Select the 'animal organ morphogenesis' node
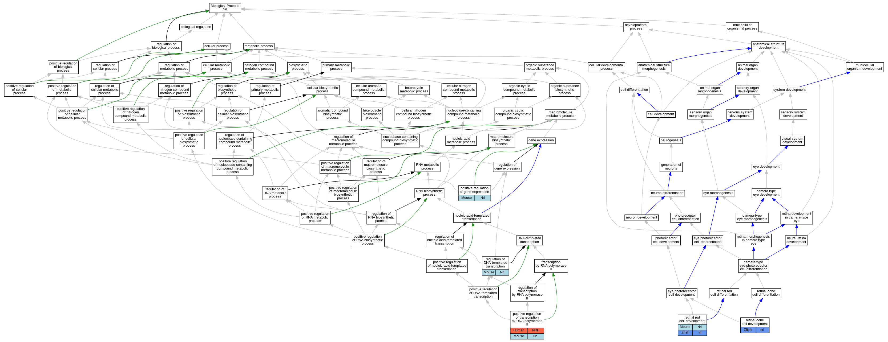The height and width of the screenshot is (342, 888). [x=709, y=90]
